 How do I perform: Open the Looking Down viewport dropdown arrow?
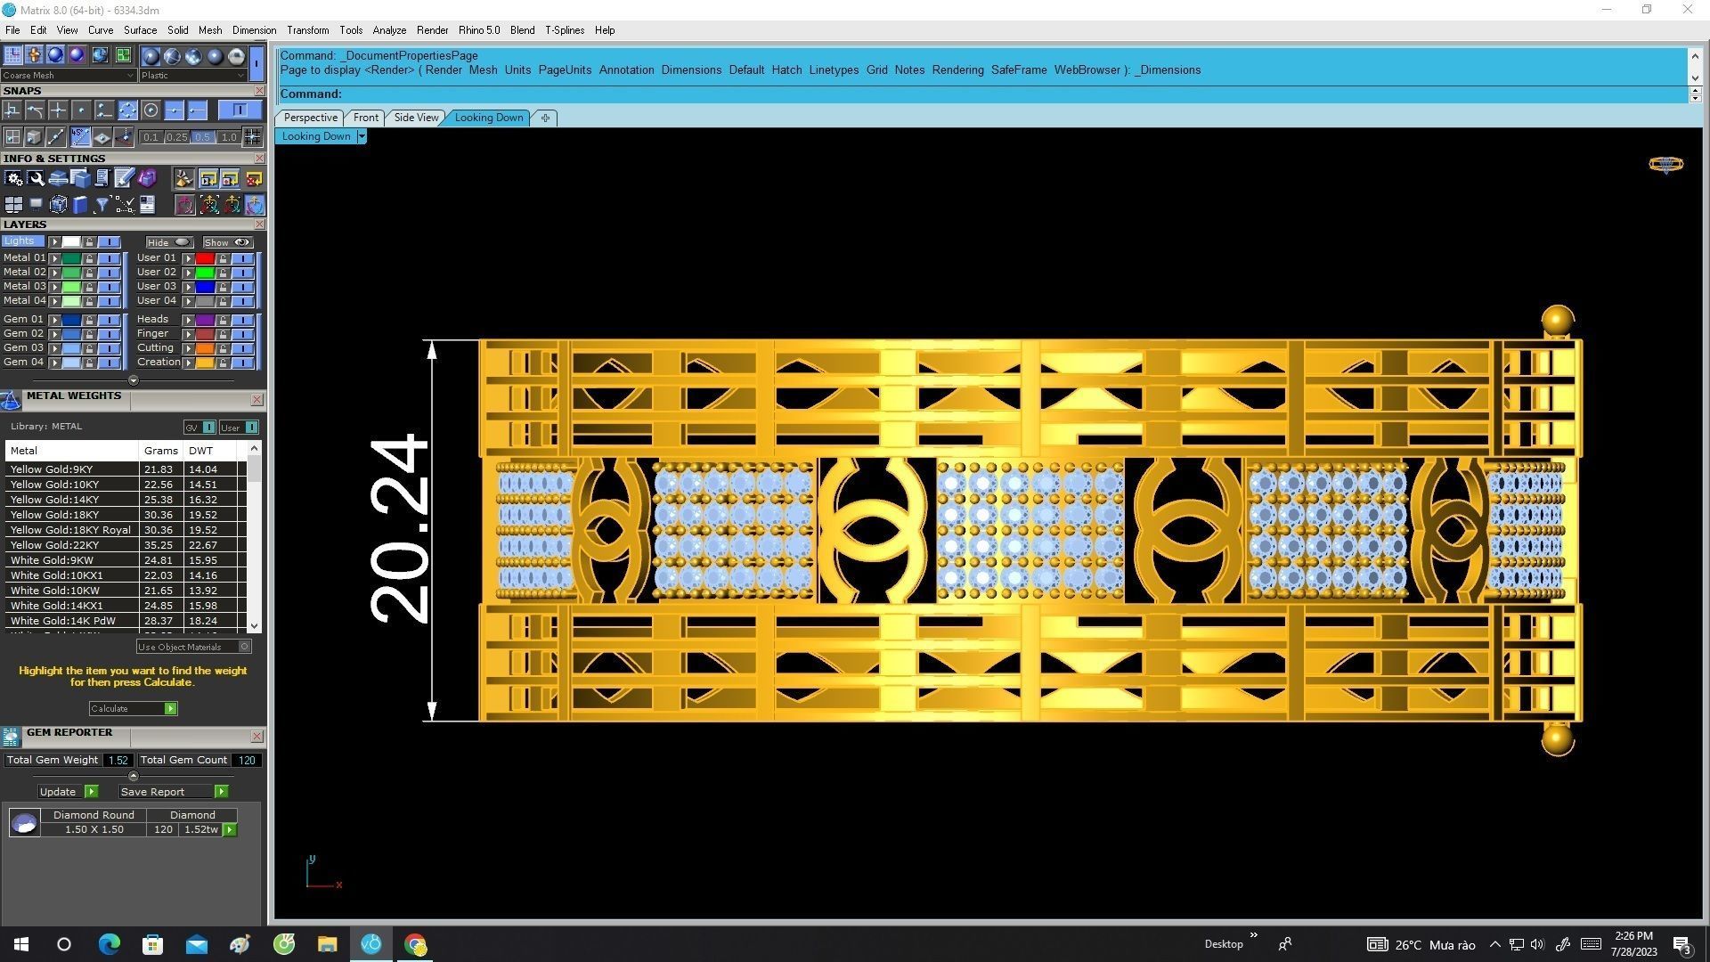coord(362,136)
